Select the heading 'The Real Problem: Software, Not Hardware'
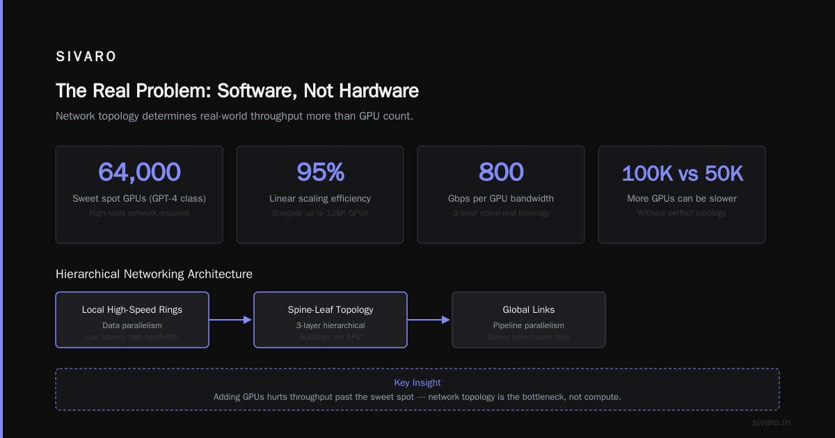Image resolution: width=835 pixels, height=438 pixels. click(x=237, y=90)
